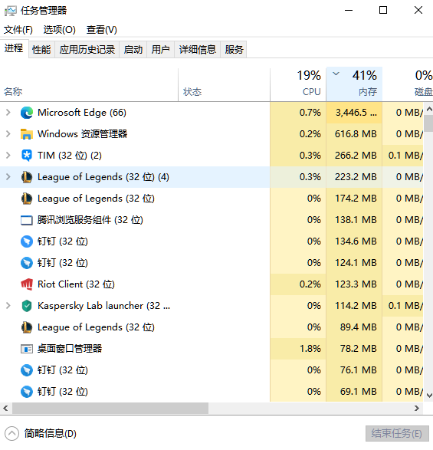Screen dimensions: 433x450
Task: Expand the Microsoft Edge process group
Action: click(x=8, y=113)
